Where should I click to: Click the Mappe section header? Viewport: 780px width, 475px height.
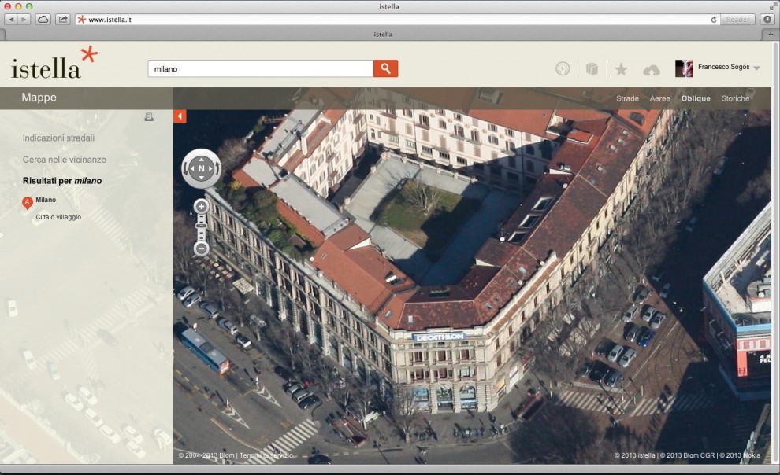point(39,98)
